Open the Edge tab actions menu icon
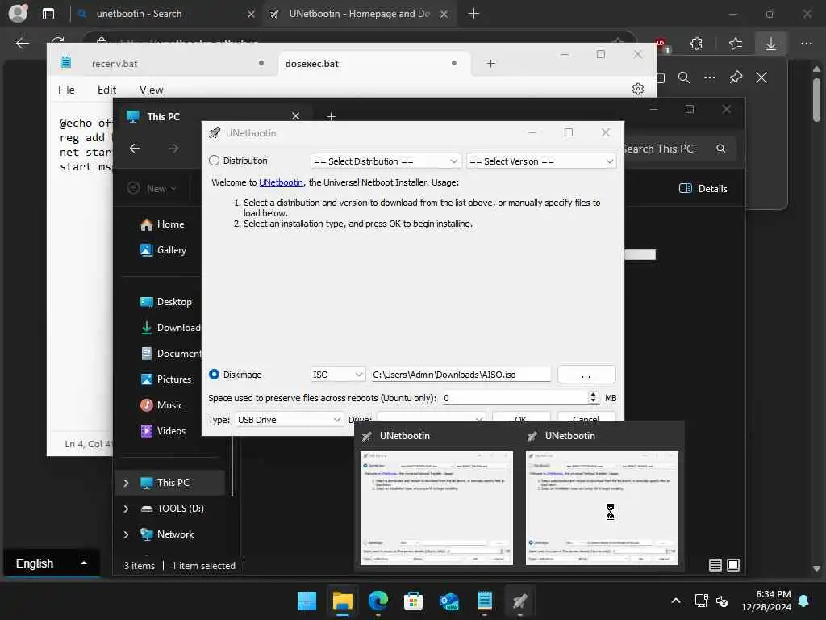826x620 pixels. (48, 14)
